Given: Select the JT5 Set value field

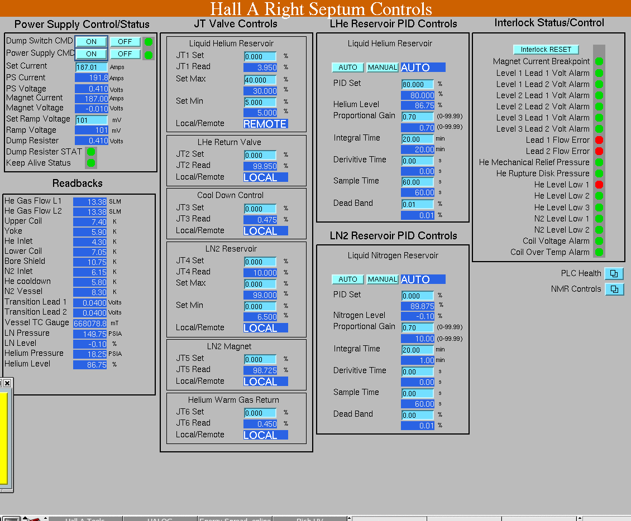Looking at the screenshot, I should [260, 359].
